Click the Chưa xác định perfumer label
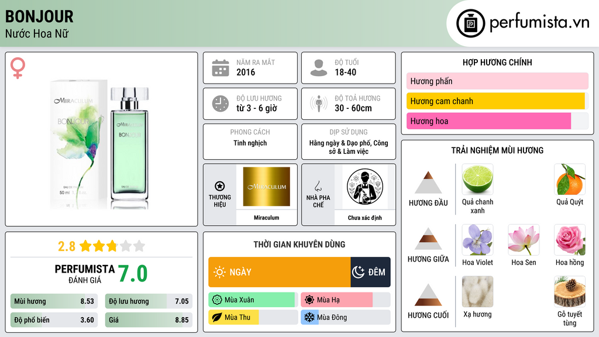 tap(365, 218)
